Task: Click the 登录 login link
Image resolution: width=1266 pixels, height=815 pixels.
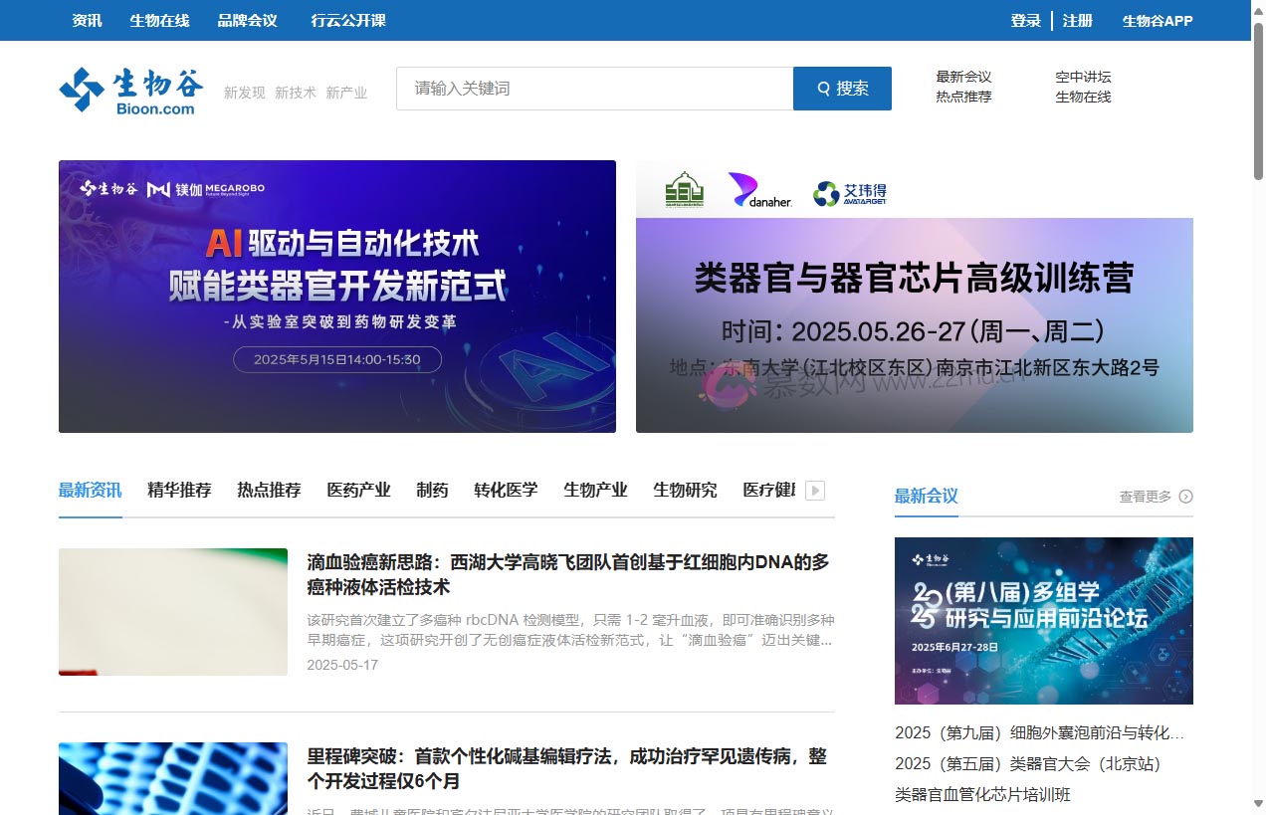Action: coord(1025,21)
